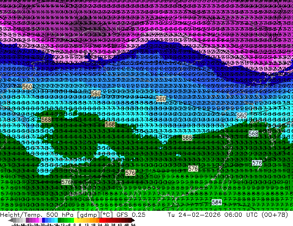Select the cyan legend swatch
The image size is (293, 226).
[x=56, y=220]
